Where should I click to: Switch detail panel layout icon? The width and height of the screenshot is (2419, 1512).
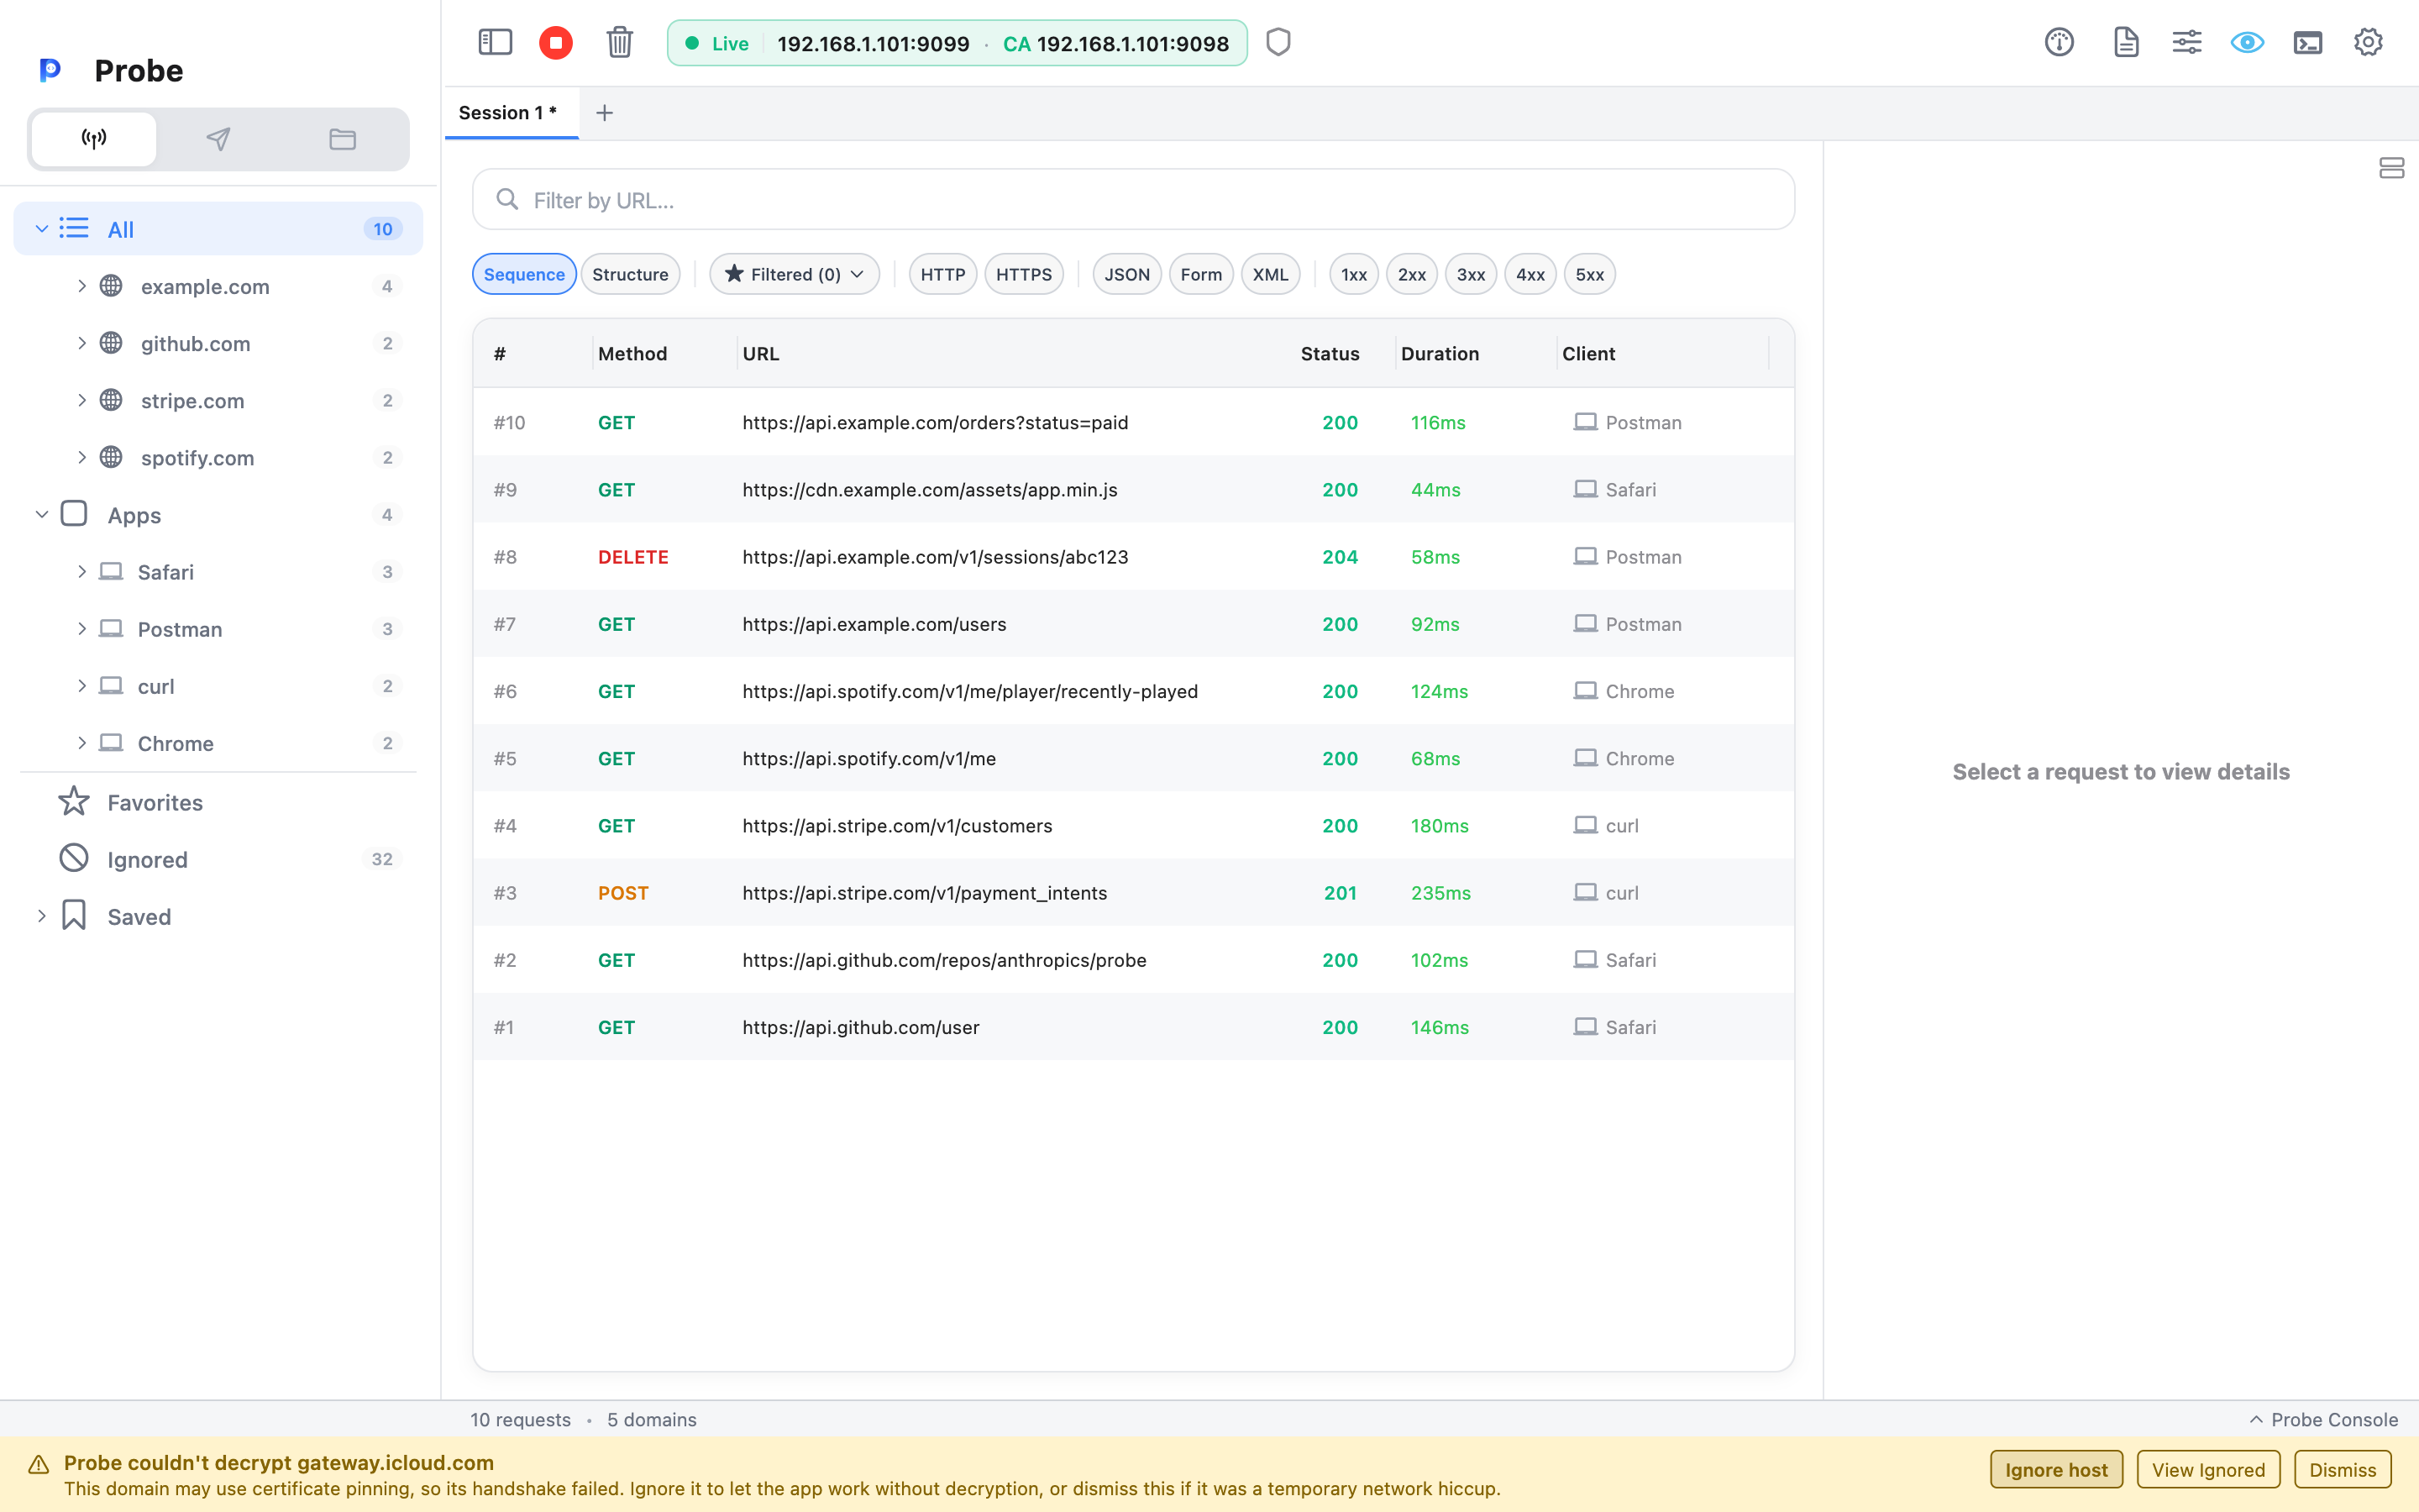click(2391, 168)
